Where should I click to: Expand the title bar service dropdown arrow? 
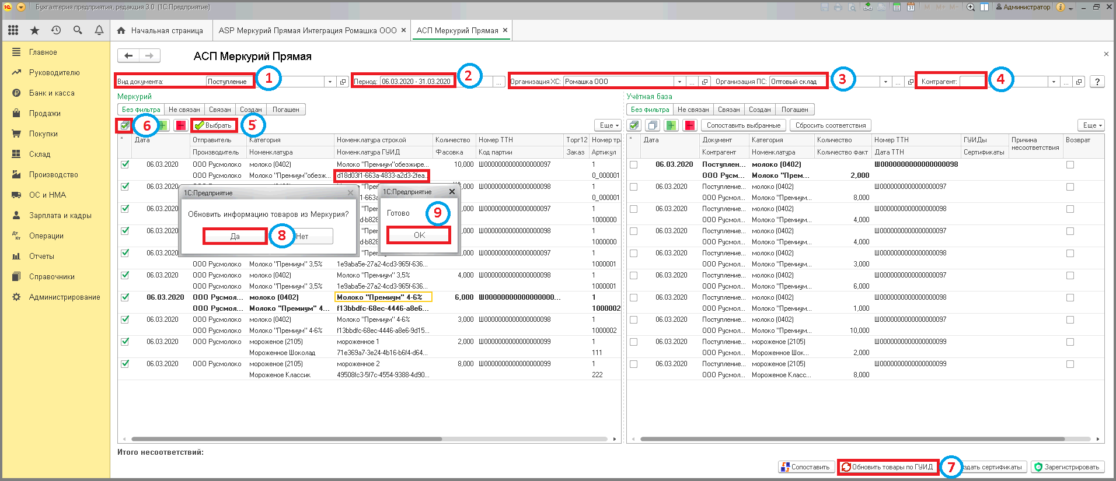click(x=1070, y=8)
